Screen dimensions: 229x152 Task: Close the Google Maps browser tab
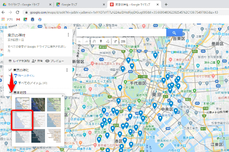pos(104,5)
